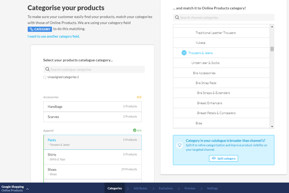Tick the Unassigned categories checkbox
This screenshot has height=193, width=289.
point(45,77)
